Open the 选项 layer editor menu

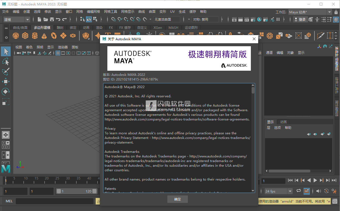(x=277, y=128)
